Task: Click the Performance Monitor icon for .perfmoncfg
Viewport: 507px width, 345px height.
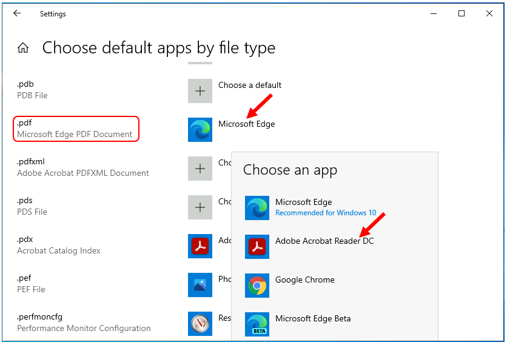Action: (200, 324)
